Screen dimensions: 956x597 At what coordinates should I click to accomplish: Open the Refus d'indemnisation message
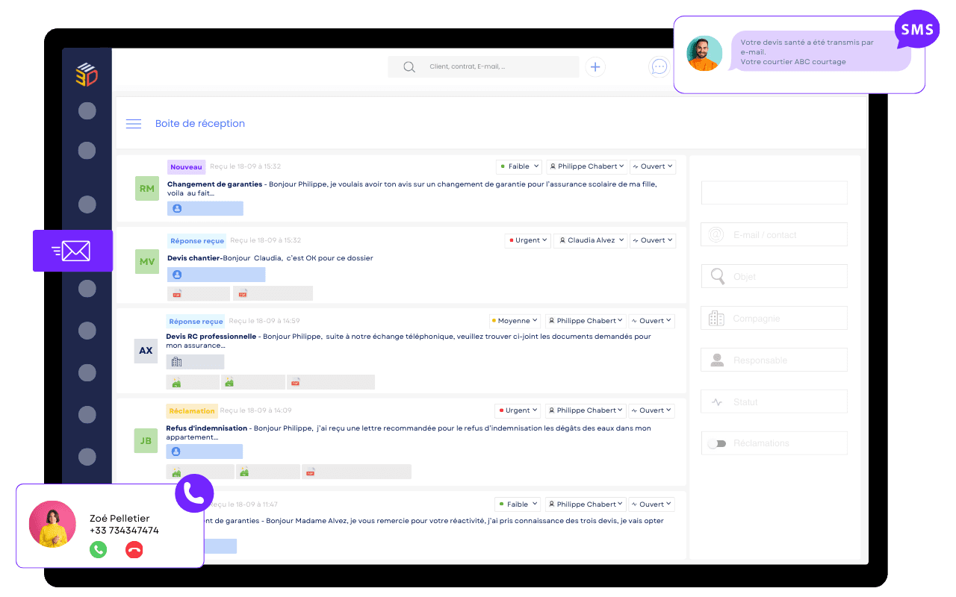click(401, 442)
